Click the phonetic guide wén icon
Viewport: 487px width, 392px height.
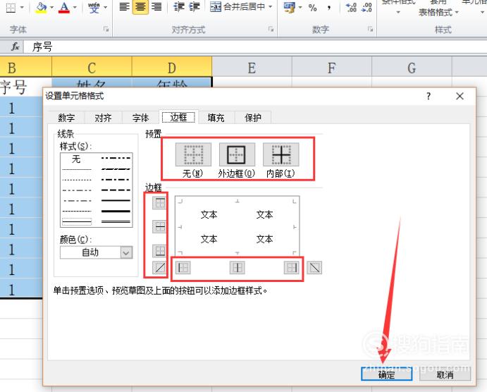(94, 8)
